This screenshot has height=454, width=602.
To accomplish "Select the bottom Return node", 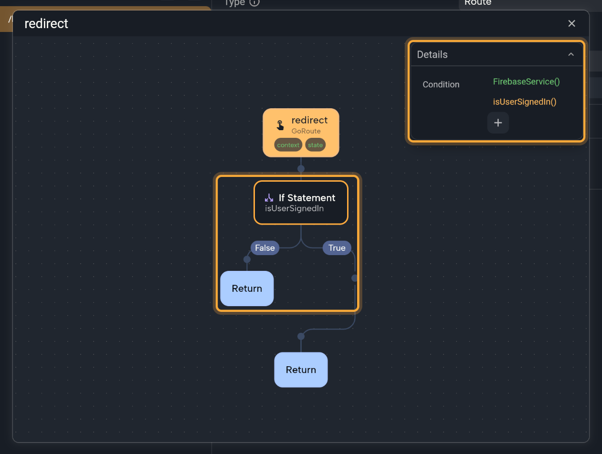I will 301,370.
